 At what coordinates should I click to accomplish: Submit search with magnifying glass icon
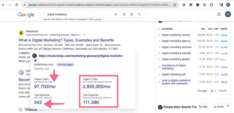click(139, 14)
